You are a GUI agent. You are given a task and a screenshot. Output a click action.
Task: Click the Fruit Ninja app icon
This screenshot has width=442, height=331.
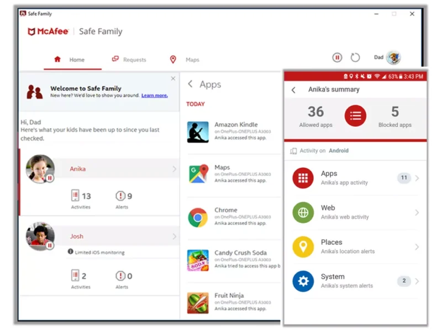198,302
